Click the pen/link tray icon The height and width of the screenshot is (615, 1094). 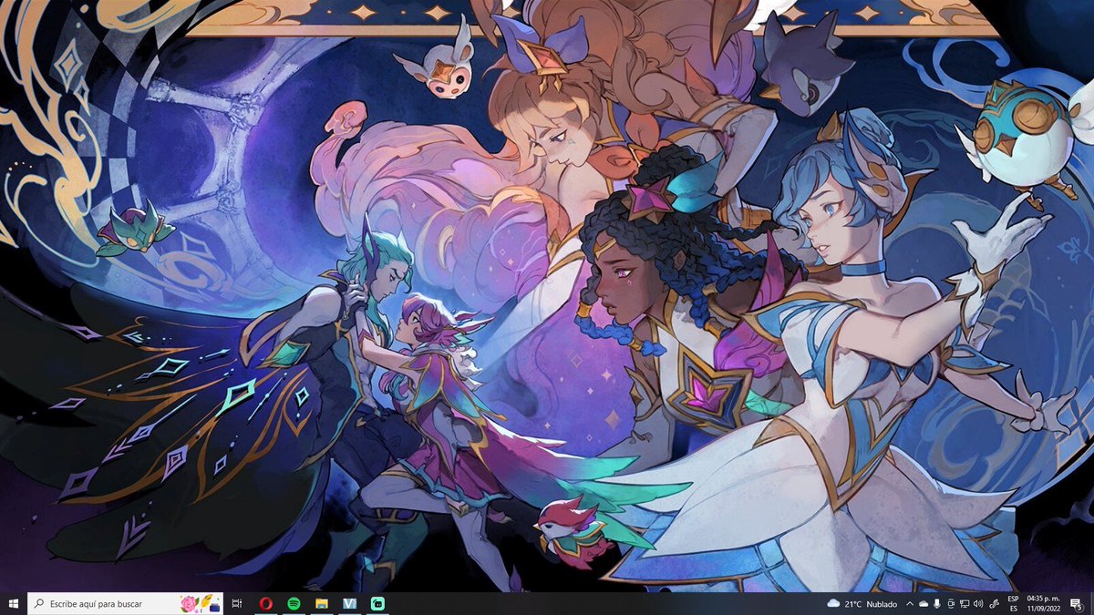pyautogui.click(x=994, y=603)
